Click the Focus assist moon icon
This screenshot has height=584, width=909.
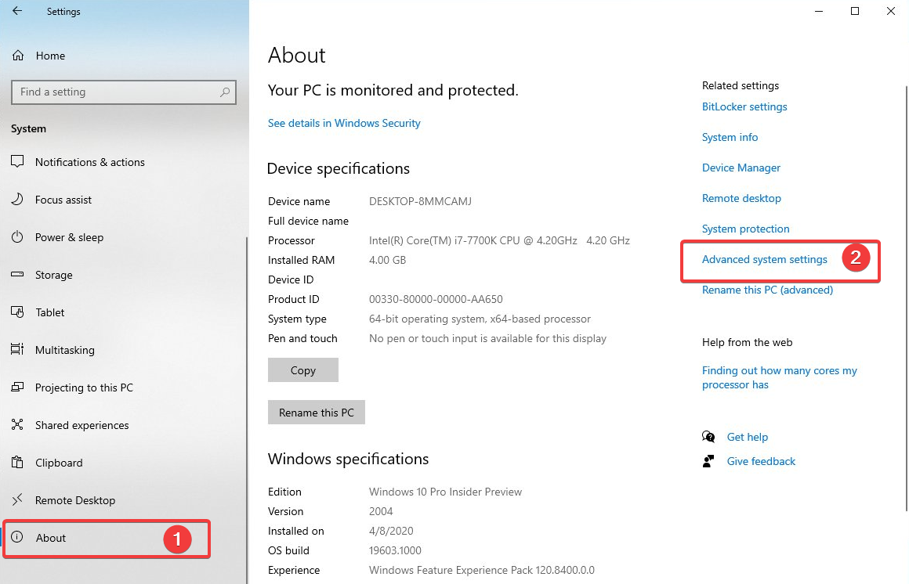coord(17,200)
